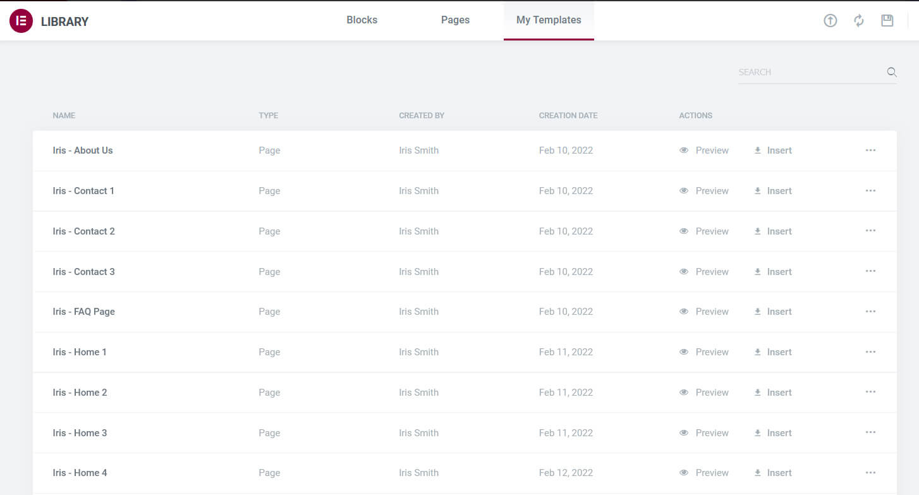Preview the Iris - About Us template

pyautogui.click(x=704, y=150)
